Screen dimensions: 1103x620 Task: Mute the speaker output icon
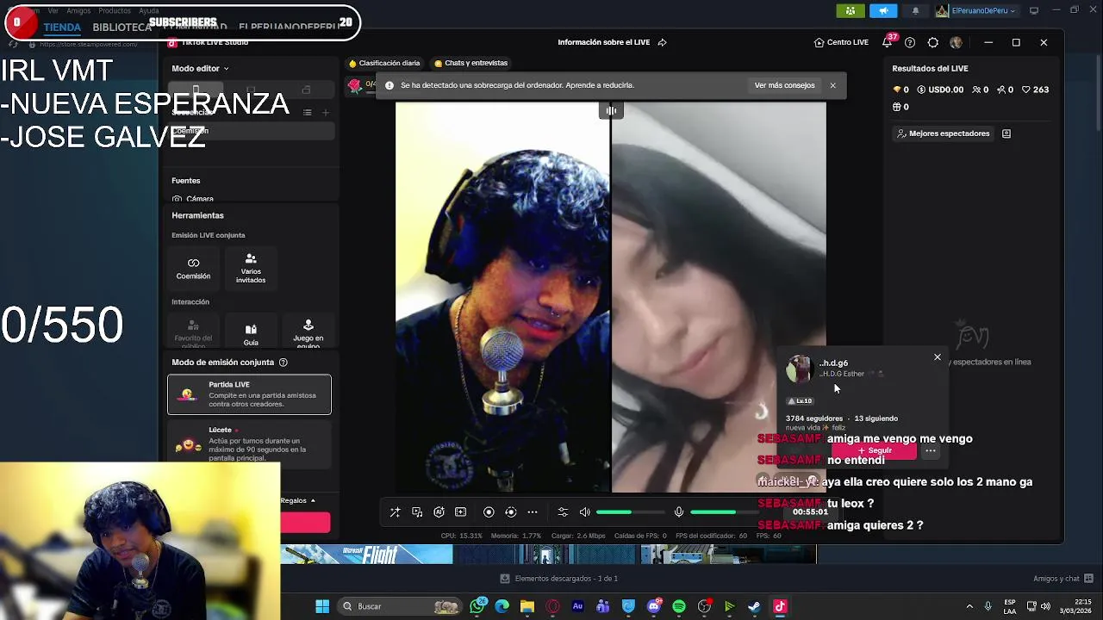[x=585, y=512]
